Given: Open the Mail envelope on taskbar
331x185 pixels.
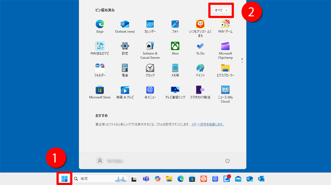Looking at the screenshot, I should click(x=238, y=179).
